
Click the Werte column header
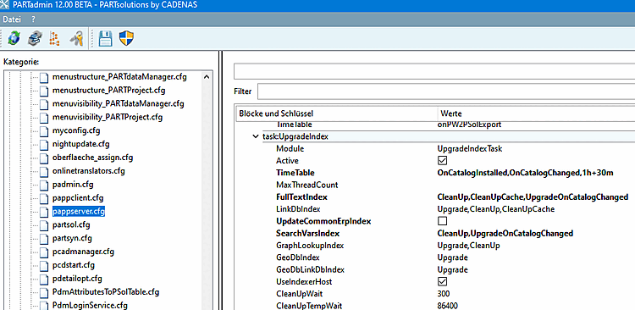pos(535,113)
